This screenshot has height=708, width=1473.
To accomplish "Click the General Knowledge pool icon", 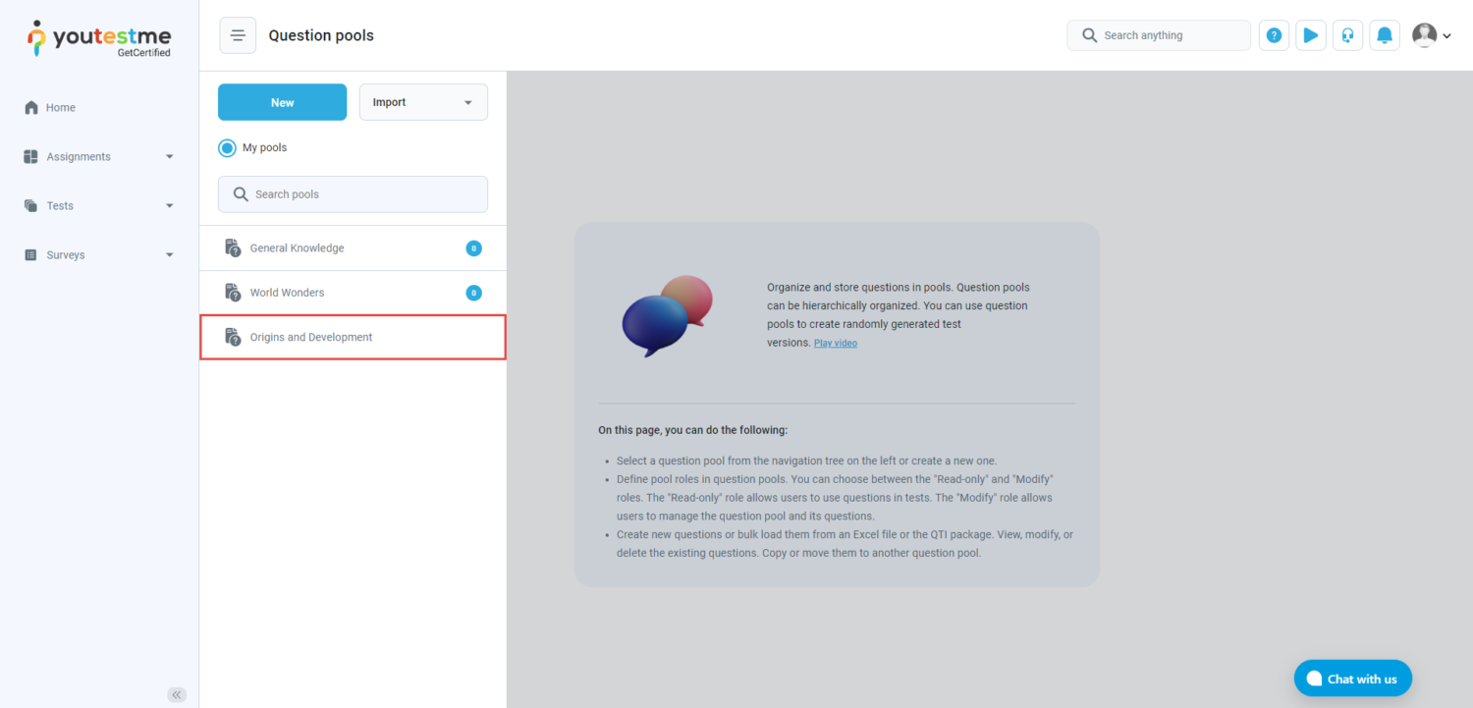I will (233, 248).
